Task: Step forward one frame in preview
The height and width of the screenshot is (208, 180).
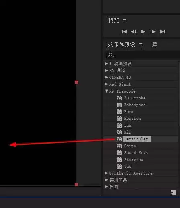Action: [153, 32]
